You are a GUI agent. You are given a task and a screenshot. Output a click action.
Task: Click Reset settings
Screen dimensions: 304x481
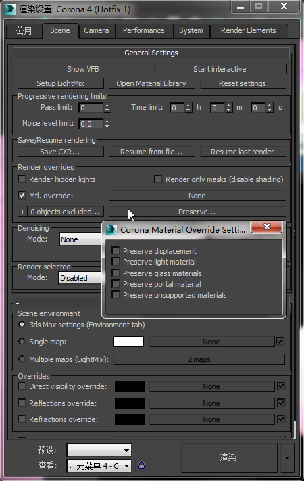tap(243, 83)
